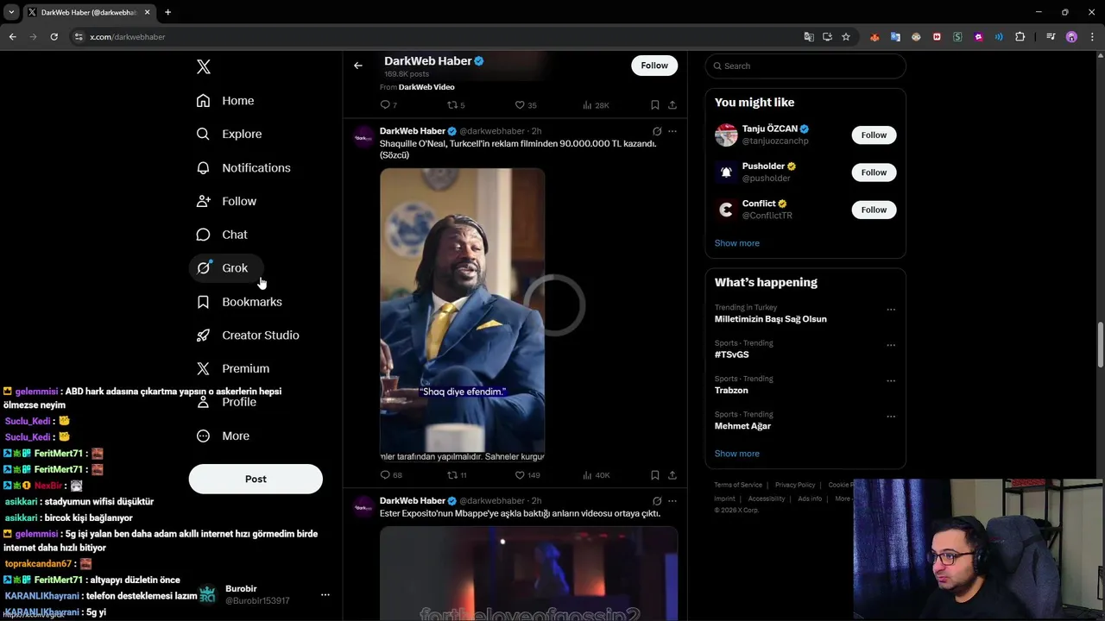The width and height of the screenshot is (1105, 621).
Task: Open Home from the sidebar
Action: (225, 101)
